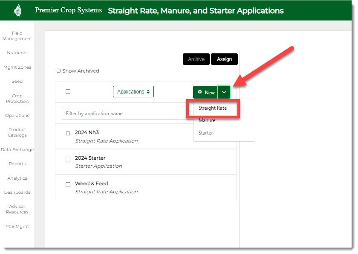Open the Applications sort dropdown
358x254 pixels.
pyautogui.click(x=133, y=92)
